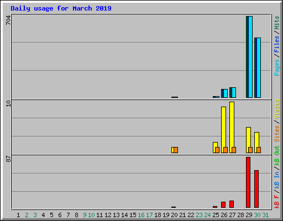Image resolution: width=283 pixels, height=221 pixels.
Task: Click the red kB bar for day 26
Action: pos(223,205)
